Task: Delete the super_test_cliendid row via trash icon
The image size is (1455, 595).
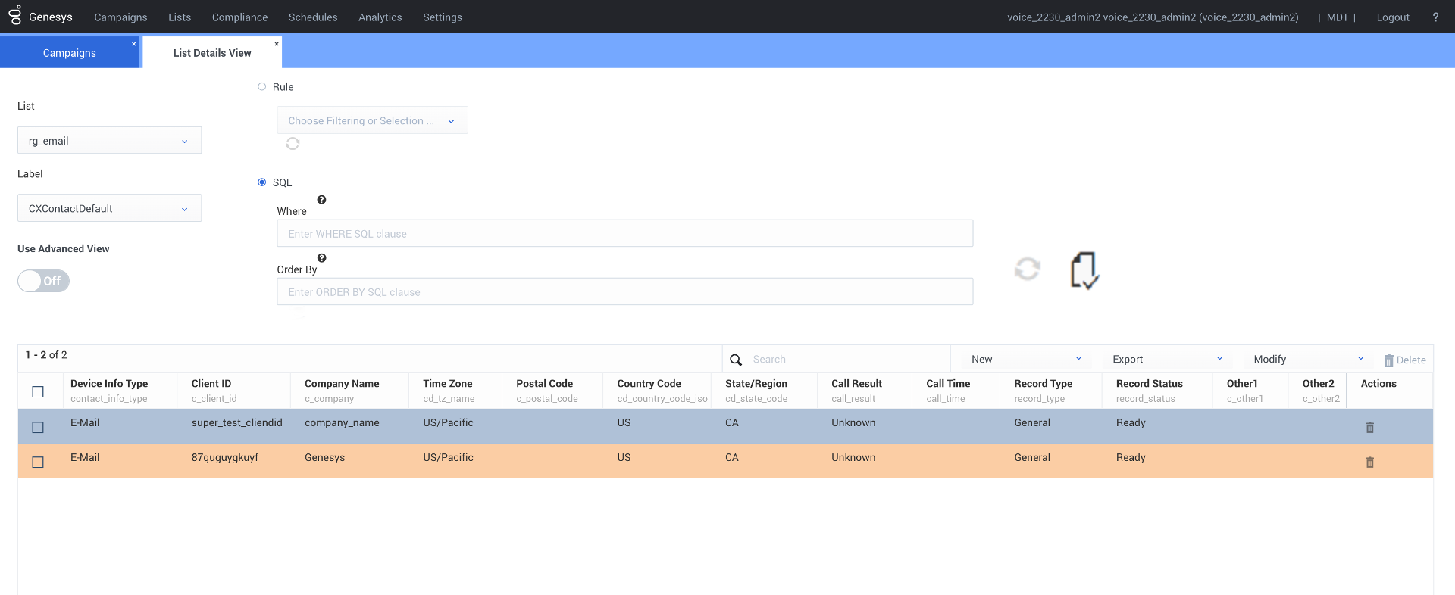Action: 1369,428
